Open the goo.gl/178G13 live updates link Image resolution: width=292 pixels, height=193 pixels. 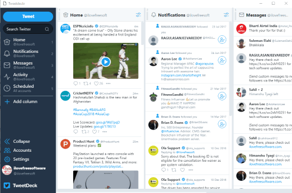click(x=105, y=126)
